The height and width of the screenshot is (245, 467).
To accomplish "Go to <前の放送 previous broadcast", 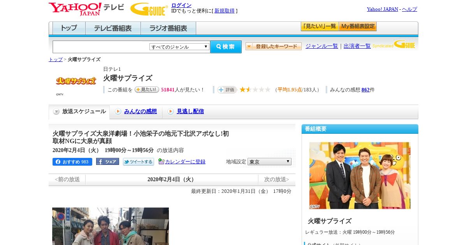I will [x=67, y=179].
